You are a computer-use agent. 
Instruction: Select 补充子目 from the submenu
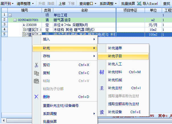point(115,56)
